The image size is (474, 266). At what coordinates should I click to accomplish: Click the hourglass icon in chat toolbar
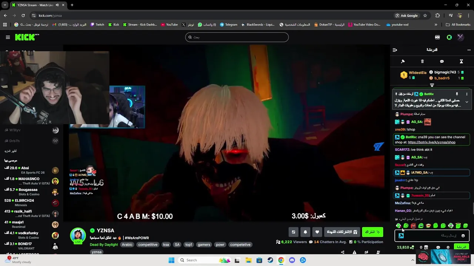461,61
